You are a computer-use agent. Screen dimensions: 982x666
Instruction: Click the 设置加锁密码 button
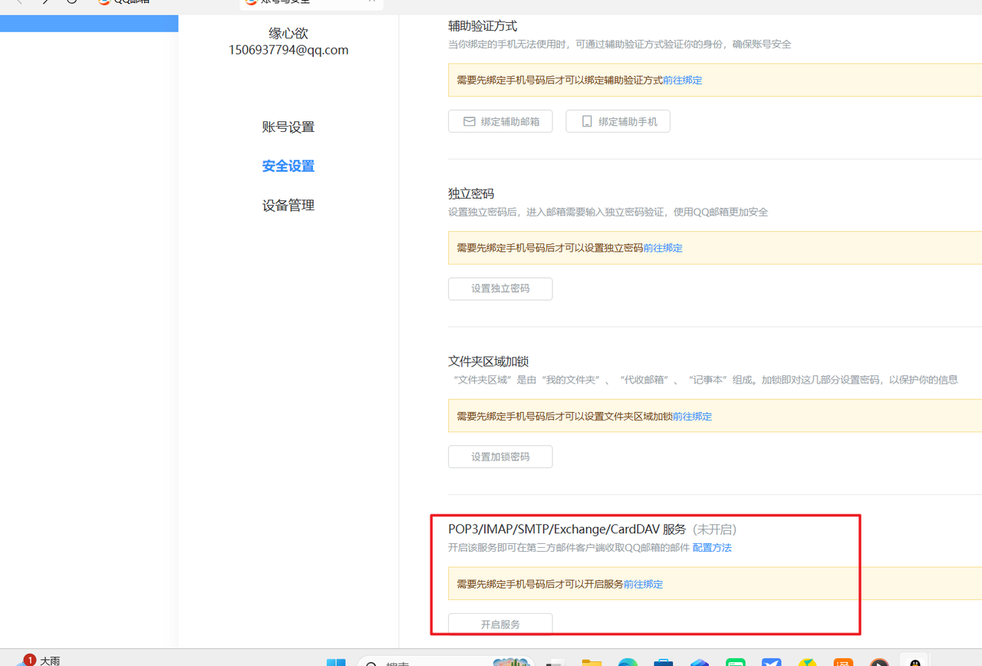500,457
